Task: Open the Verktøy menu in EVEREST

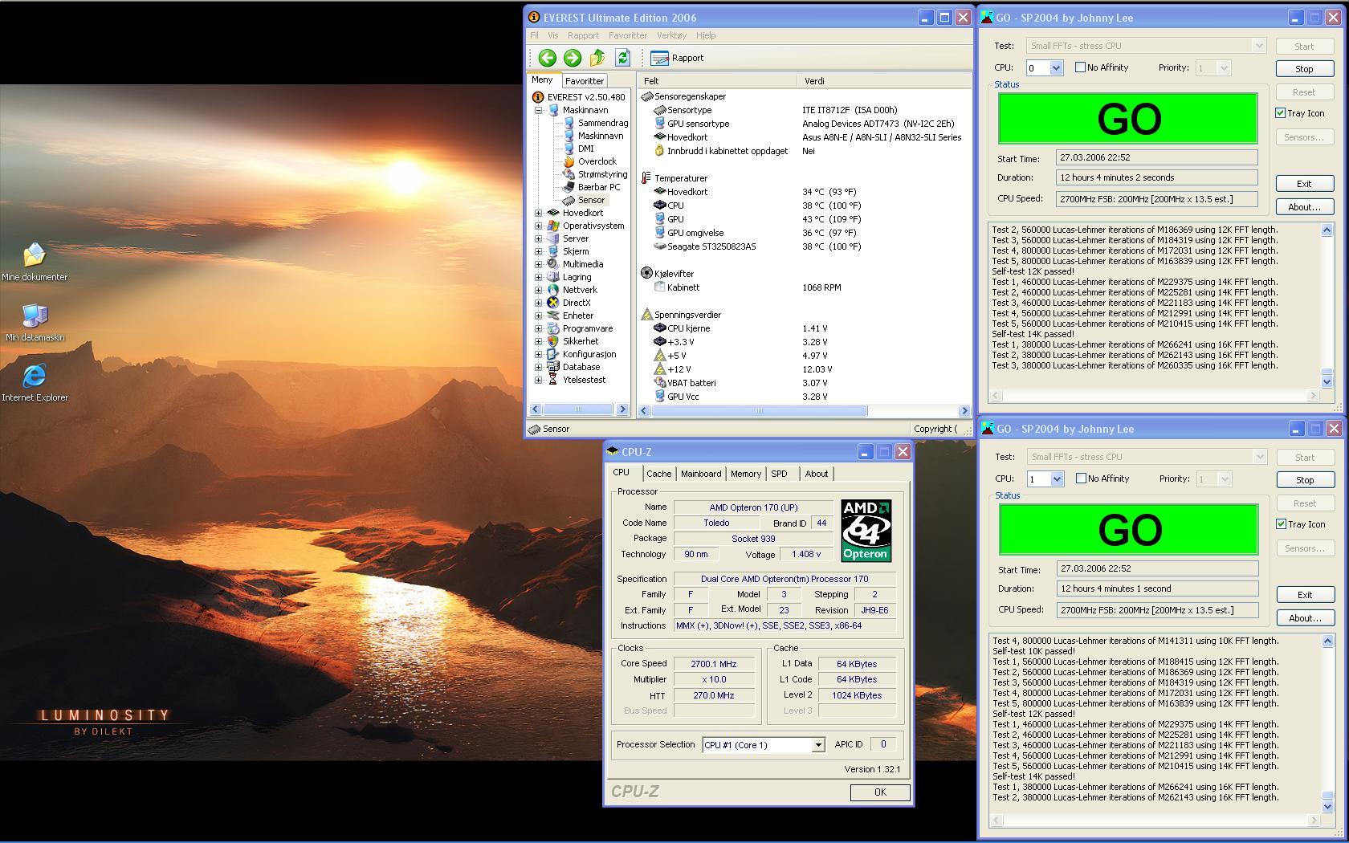Action: pos(671,35)
